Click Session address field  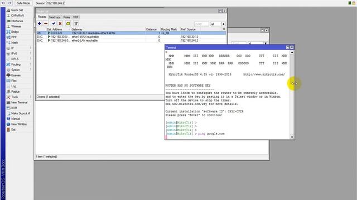tap(56, 3)
